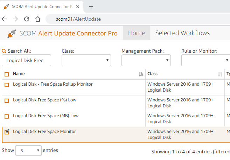
Task: Select 'Logical Disk - Free Space Rollup Monitor' text
Action: pyautogui.click(x=53, y=84)
